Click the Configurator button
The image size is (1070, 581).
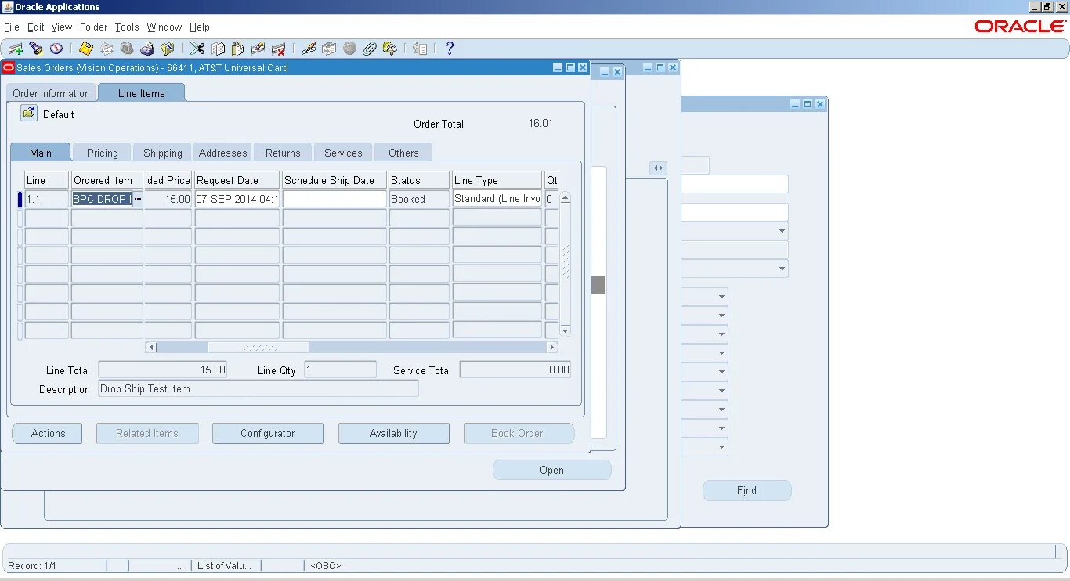pos(268,433)
